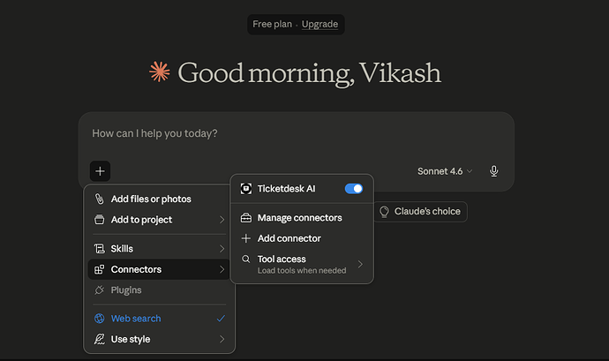
Task: Uncheck the Web search checkmark
Action: (221, 319)
